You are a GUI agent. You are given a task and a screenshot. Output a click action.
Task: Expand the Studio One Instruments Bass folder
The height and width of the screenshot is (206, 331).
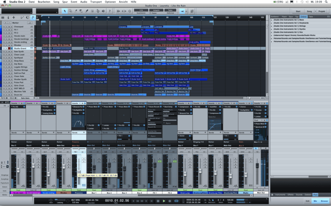[272, 20]
